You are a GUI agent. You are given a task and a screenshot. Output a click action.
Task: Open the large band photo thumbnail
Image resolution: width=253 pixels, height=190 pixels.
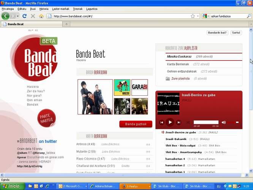(95, 97)
